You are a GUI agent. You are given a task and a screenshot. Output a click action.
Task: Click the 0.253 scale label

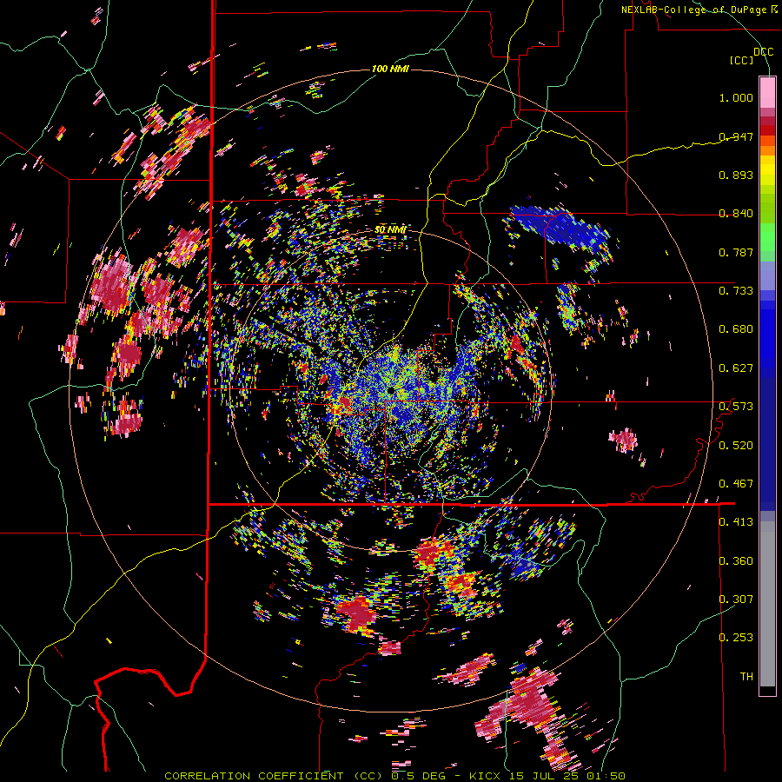pyautogui.click(x=736, y=638)
